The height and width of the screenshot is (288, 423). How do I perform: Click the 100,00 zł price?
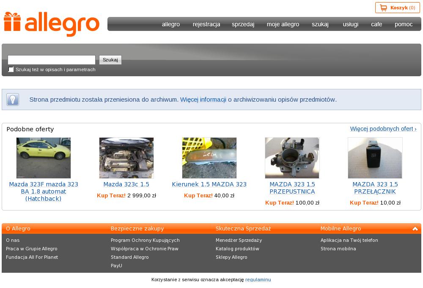pyautogui.click(x=307, y=202)
